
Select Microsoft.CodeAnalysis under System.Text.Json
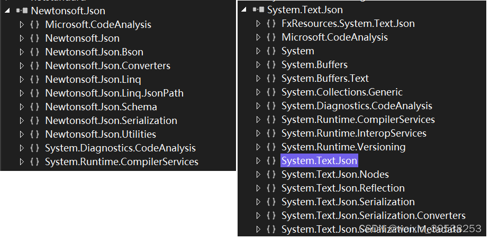point(334,37)
